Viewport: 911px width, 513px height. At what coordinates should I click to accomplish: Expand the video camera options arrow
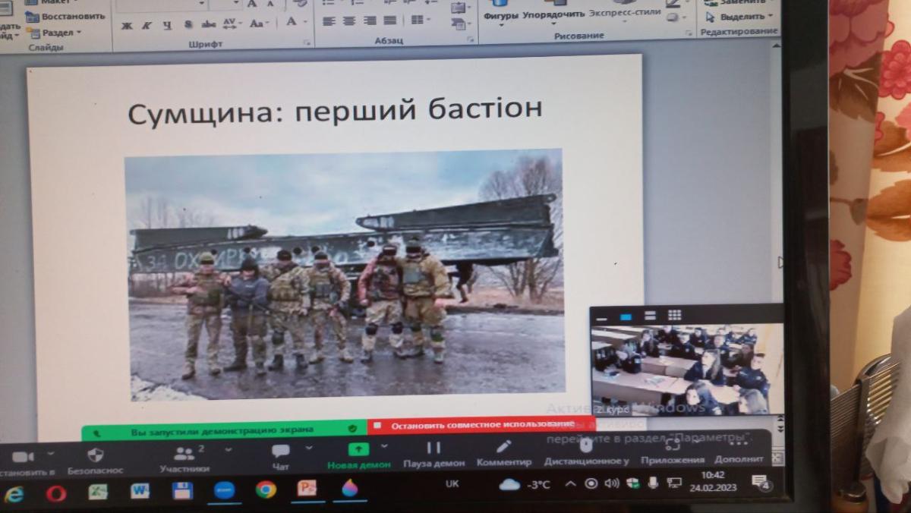coord(51,454)
